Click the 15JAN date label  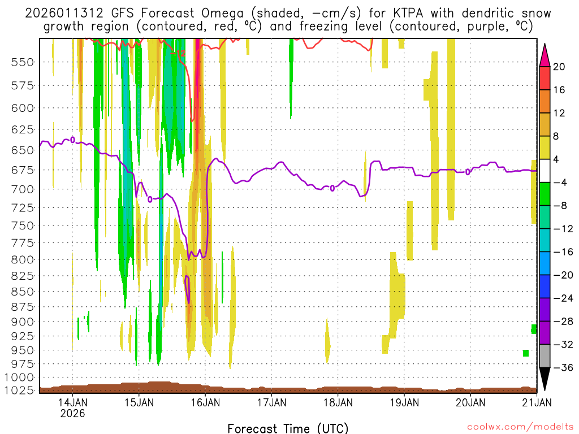139,402
